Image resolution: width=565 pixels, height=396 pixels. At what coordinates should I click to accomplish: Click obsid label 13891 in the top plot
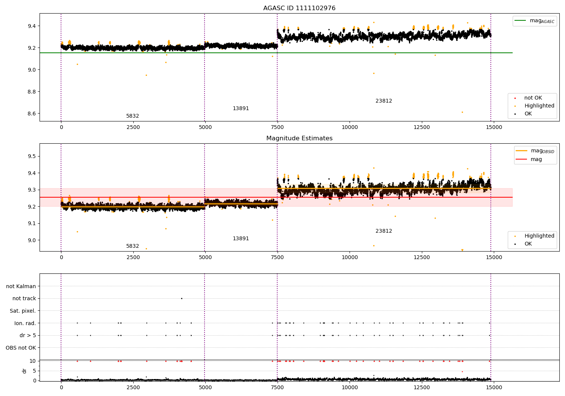click(x=241, y=109)
